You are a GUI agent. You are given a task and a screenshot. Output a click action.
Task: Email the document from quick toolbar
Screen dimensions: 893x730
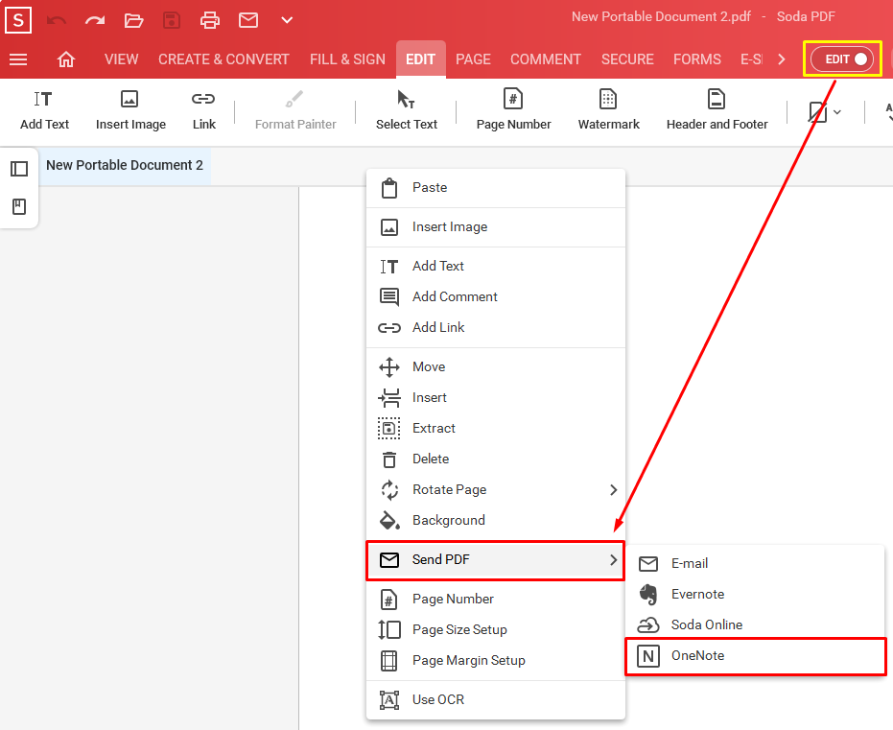click(248, 21)
